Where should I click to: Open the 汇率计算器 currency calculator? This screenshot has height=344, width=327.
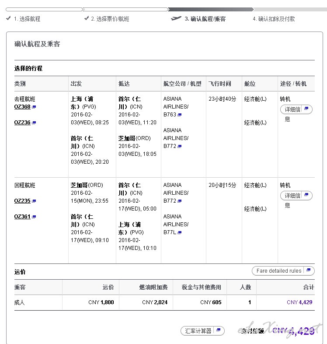pos(202,330)
